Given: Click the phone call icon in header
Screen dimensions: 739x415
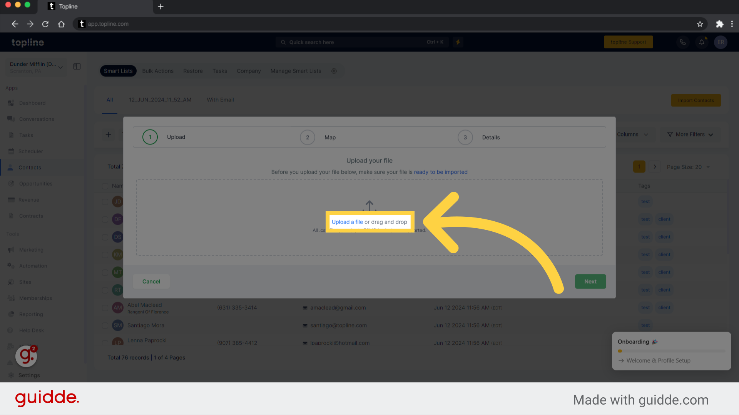Looking at the screenshot, I should pyautogui.click(x=683, y=42).
